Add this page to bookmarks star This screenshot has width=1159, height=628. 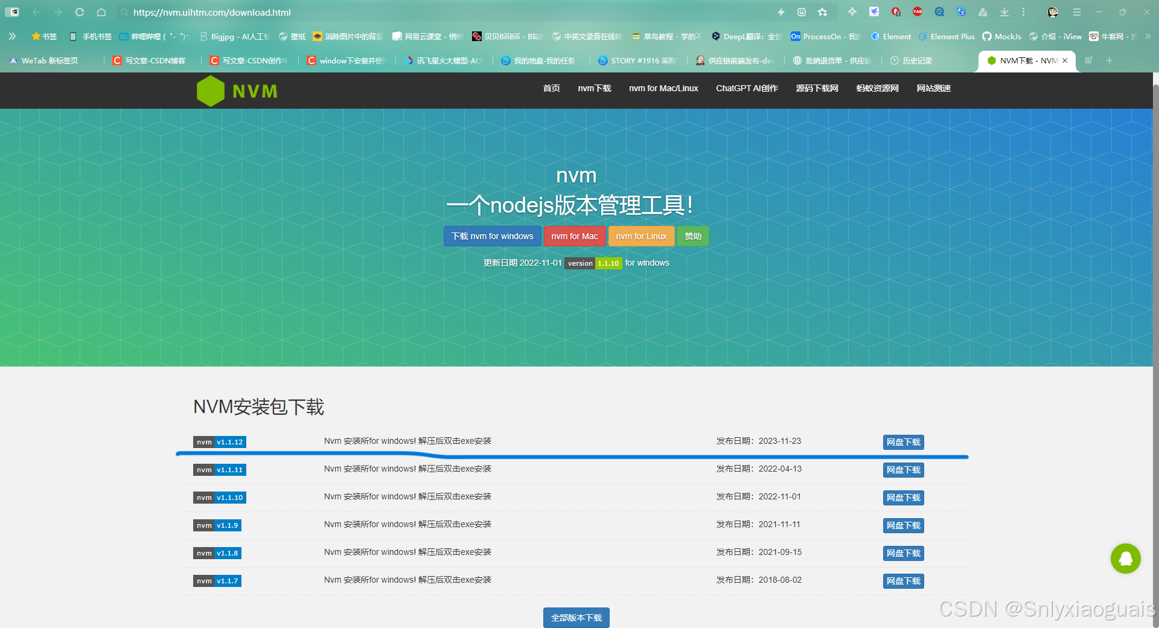pyautogui.click(x=823, y=12)
